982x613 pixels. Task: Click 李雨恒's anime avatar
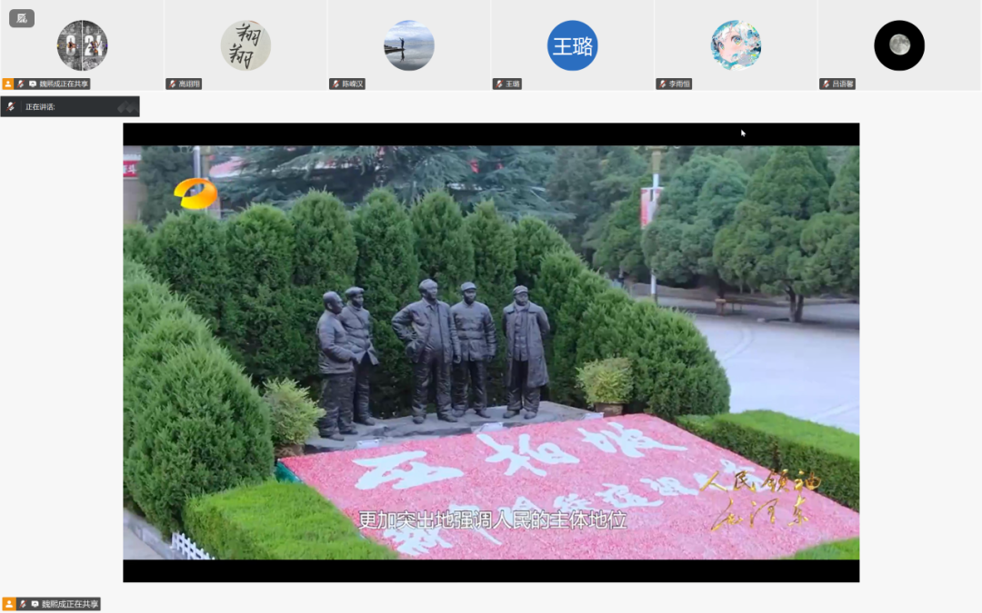[x=736, y=45]
